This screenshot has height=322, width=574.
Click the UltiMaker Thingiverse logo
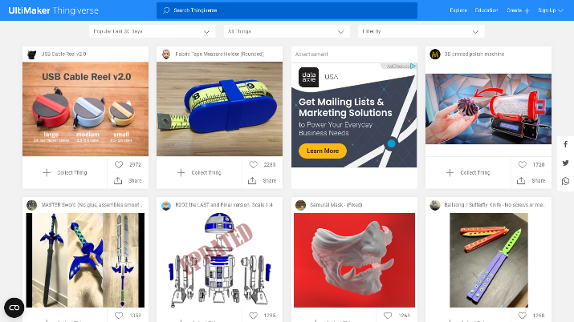coord(54,10)
